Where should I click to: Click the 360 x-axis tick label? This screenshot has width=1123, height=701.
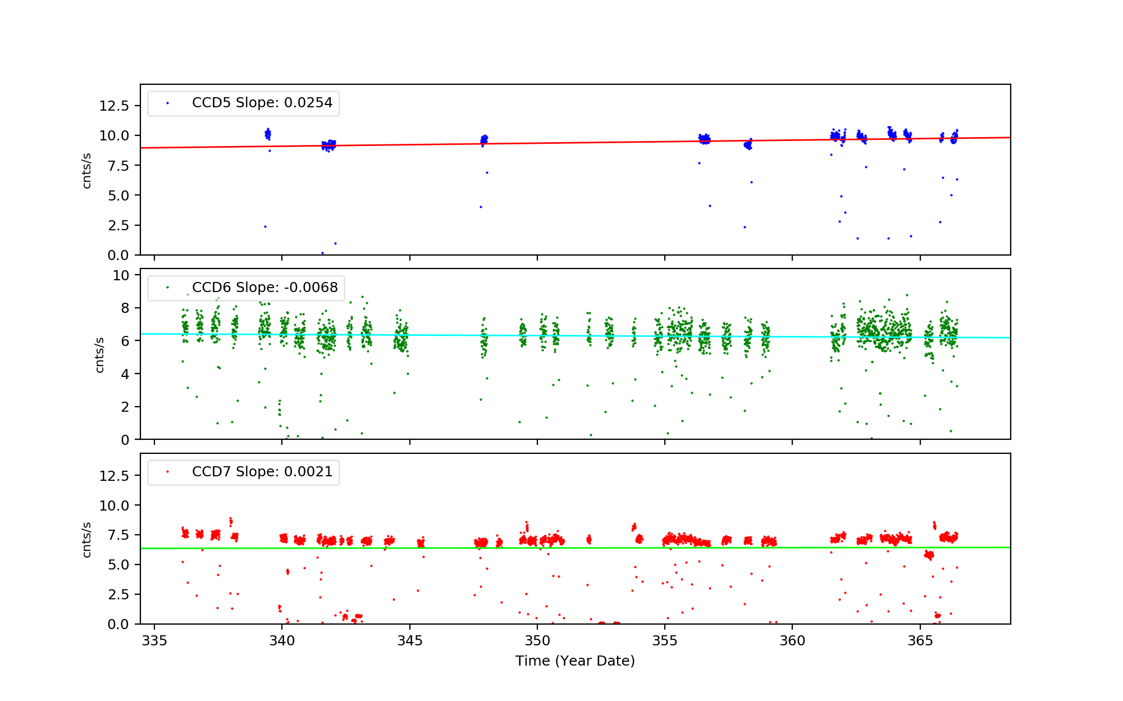click(x=792, y=641)
